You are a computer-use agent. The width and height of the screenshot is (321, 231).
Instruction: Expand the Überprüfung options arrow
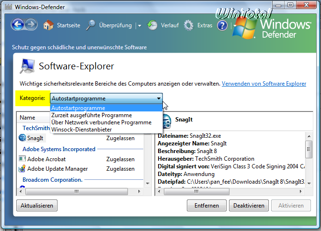pos(139,26)
